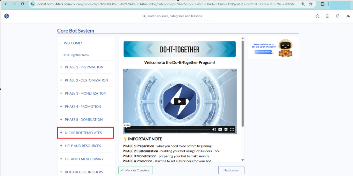Open the browser extensions puzzle icon
This screenshot has width=353, height=176.
[x=322, y=4]
